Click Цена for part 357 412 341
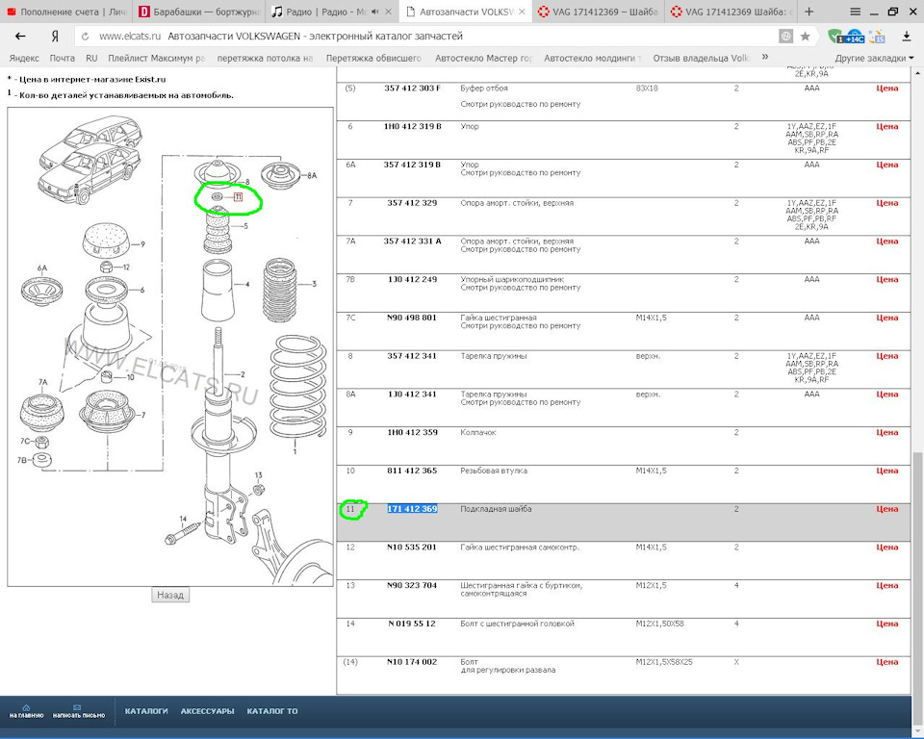This screenshot has height=739, width=924. click(x=886, y=357)
